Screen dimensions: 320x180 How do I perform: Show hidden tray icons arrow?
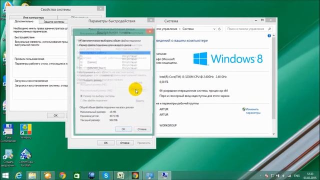click(260, 175)
